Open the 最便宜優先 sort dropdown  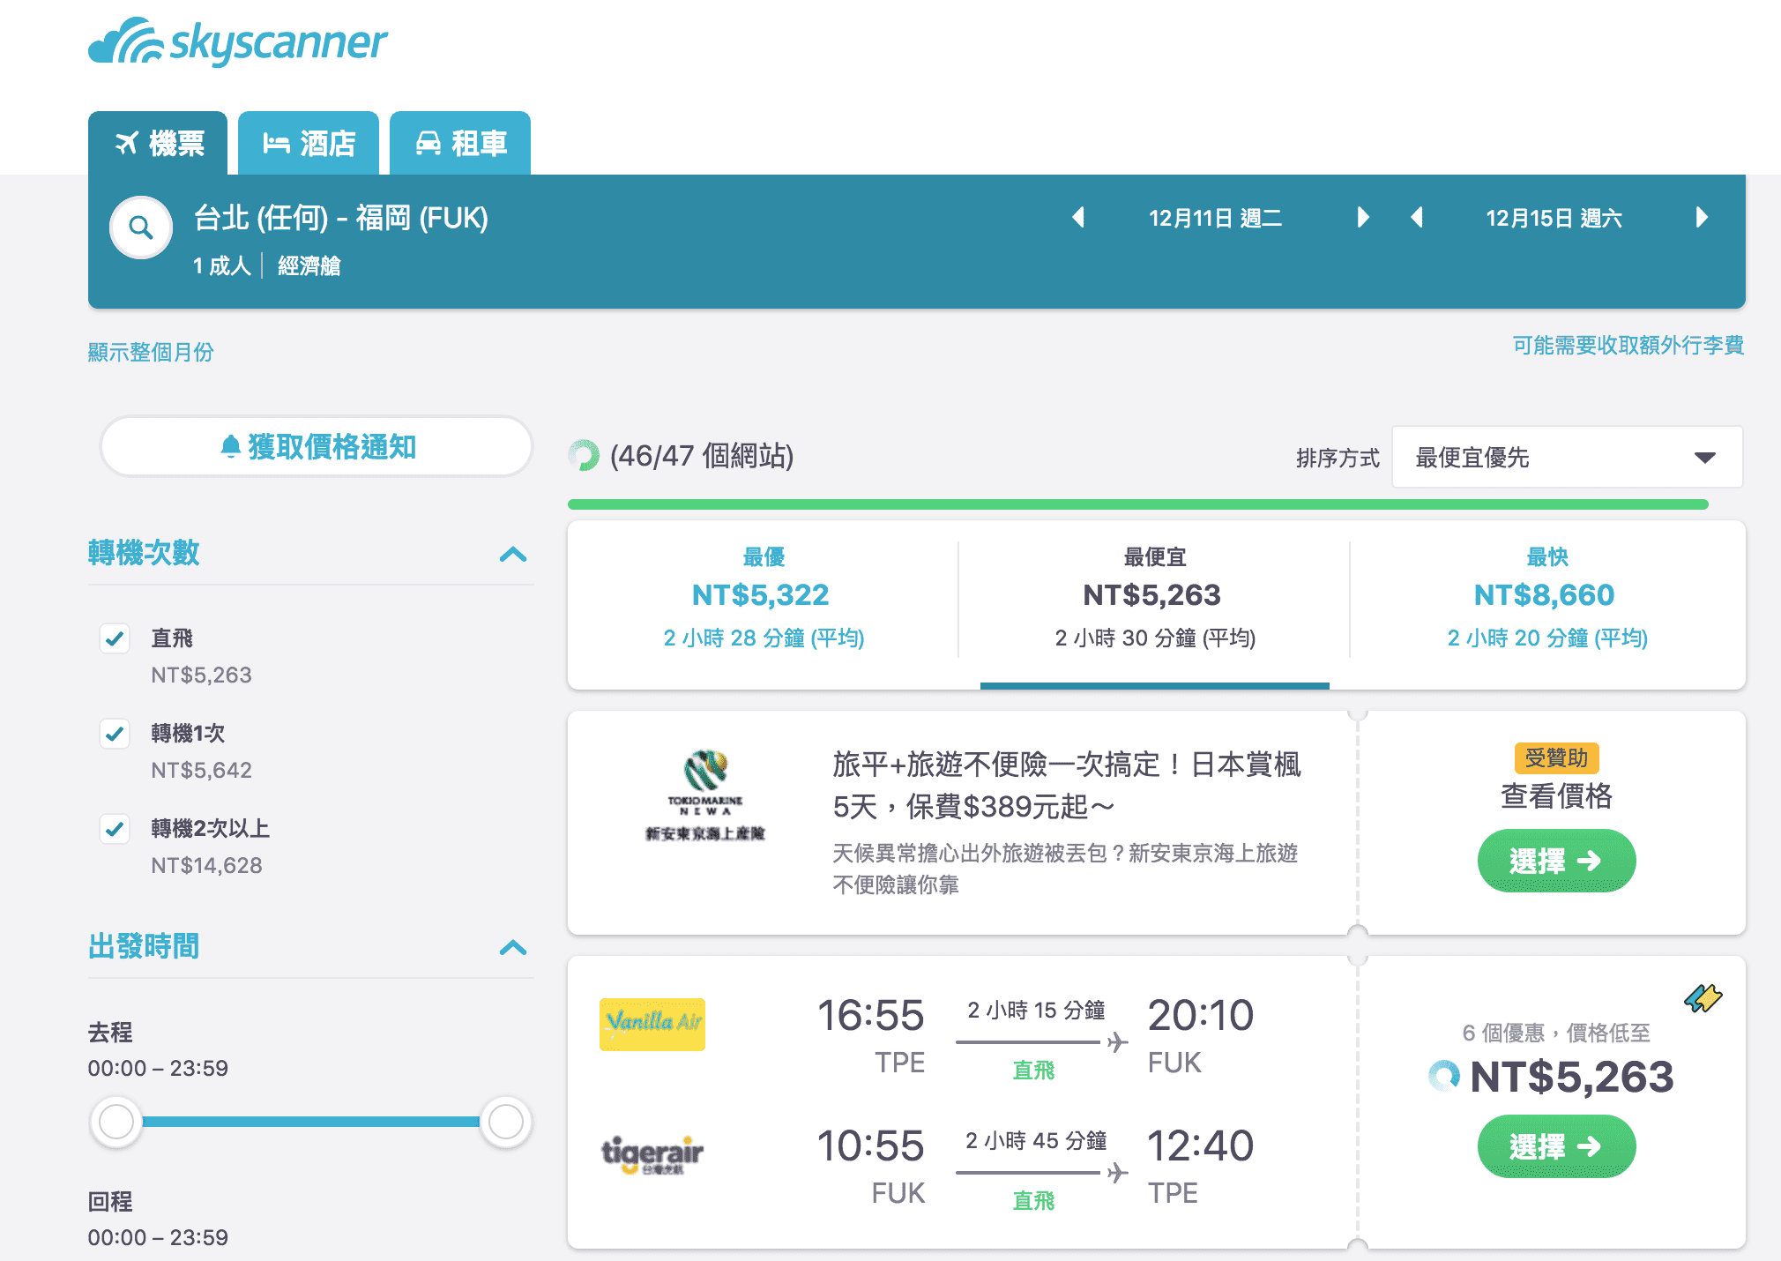pos(1567,457)
